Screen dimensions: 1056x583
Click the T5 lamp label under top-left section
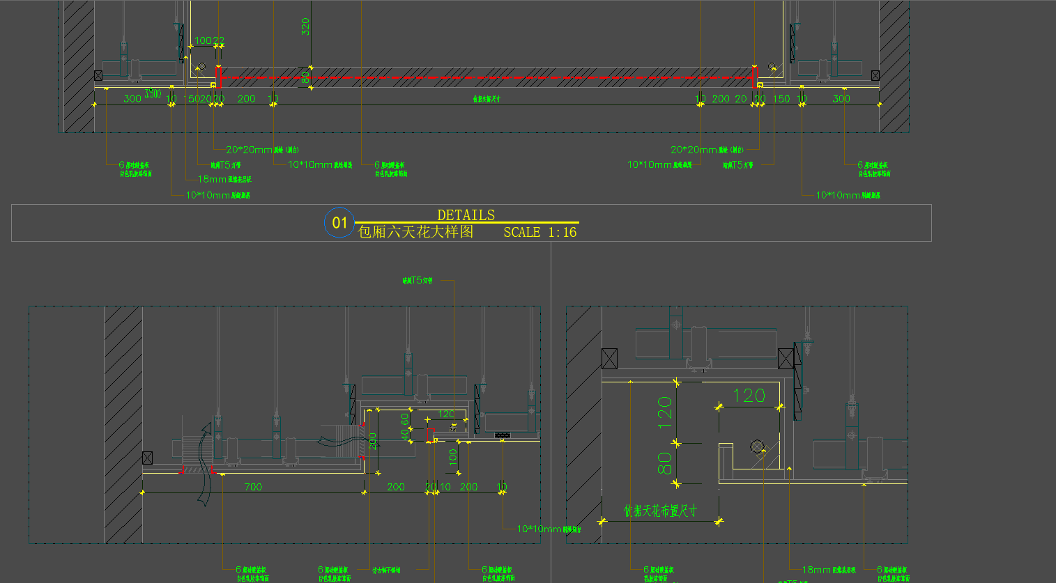coord(226,165)
